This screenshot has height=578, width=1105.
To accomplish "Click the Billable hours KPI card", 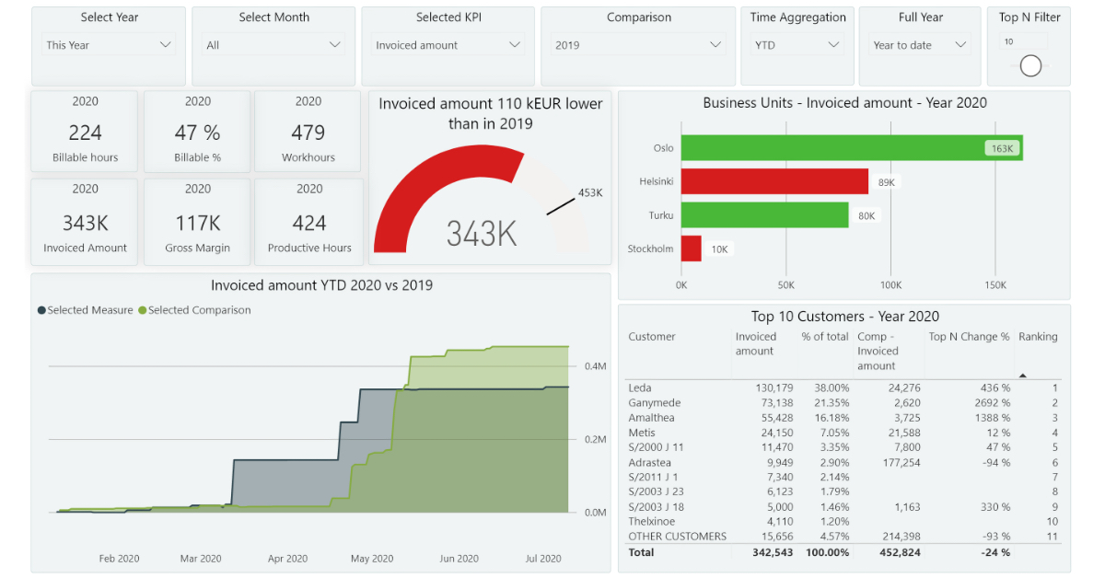I will pos(85,132).
